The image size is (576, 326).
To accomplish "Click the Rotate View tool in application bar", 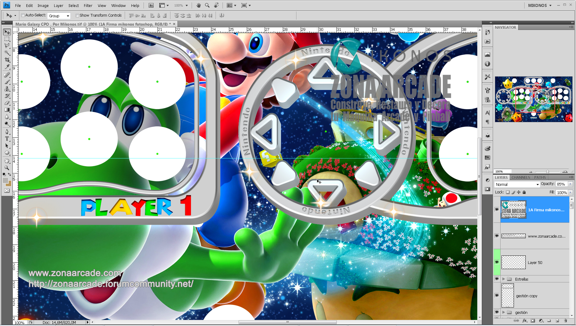I will coord(216,5).
